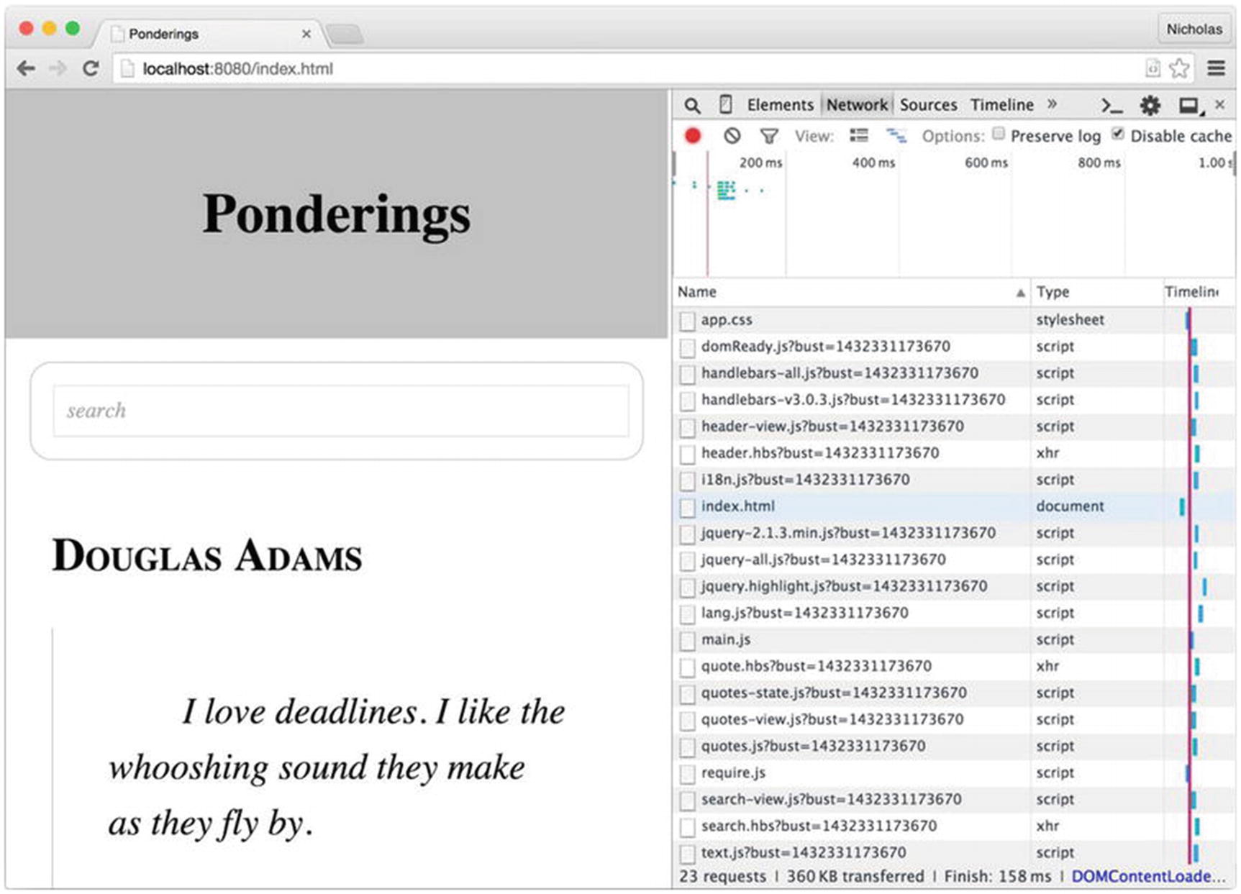Bookmark this page with the star icon

tap(1179, 69)
